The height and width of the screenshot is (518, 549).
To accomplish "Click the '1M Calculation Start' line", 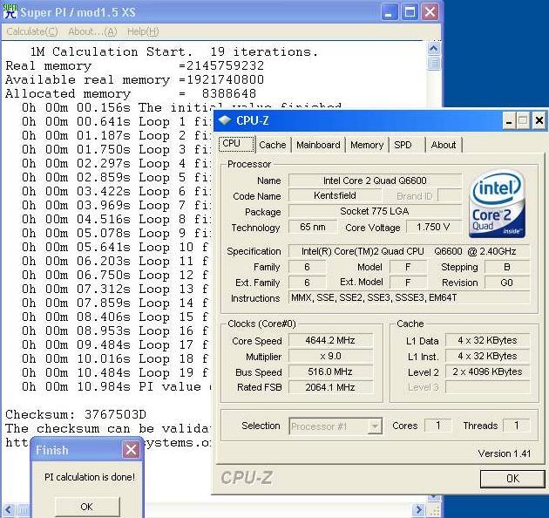I will [174, 51].
